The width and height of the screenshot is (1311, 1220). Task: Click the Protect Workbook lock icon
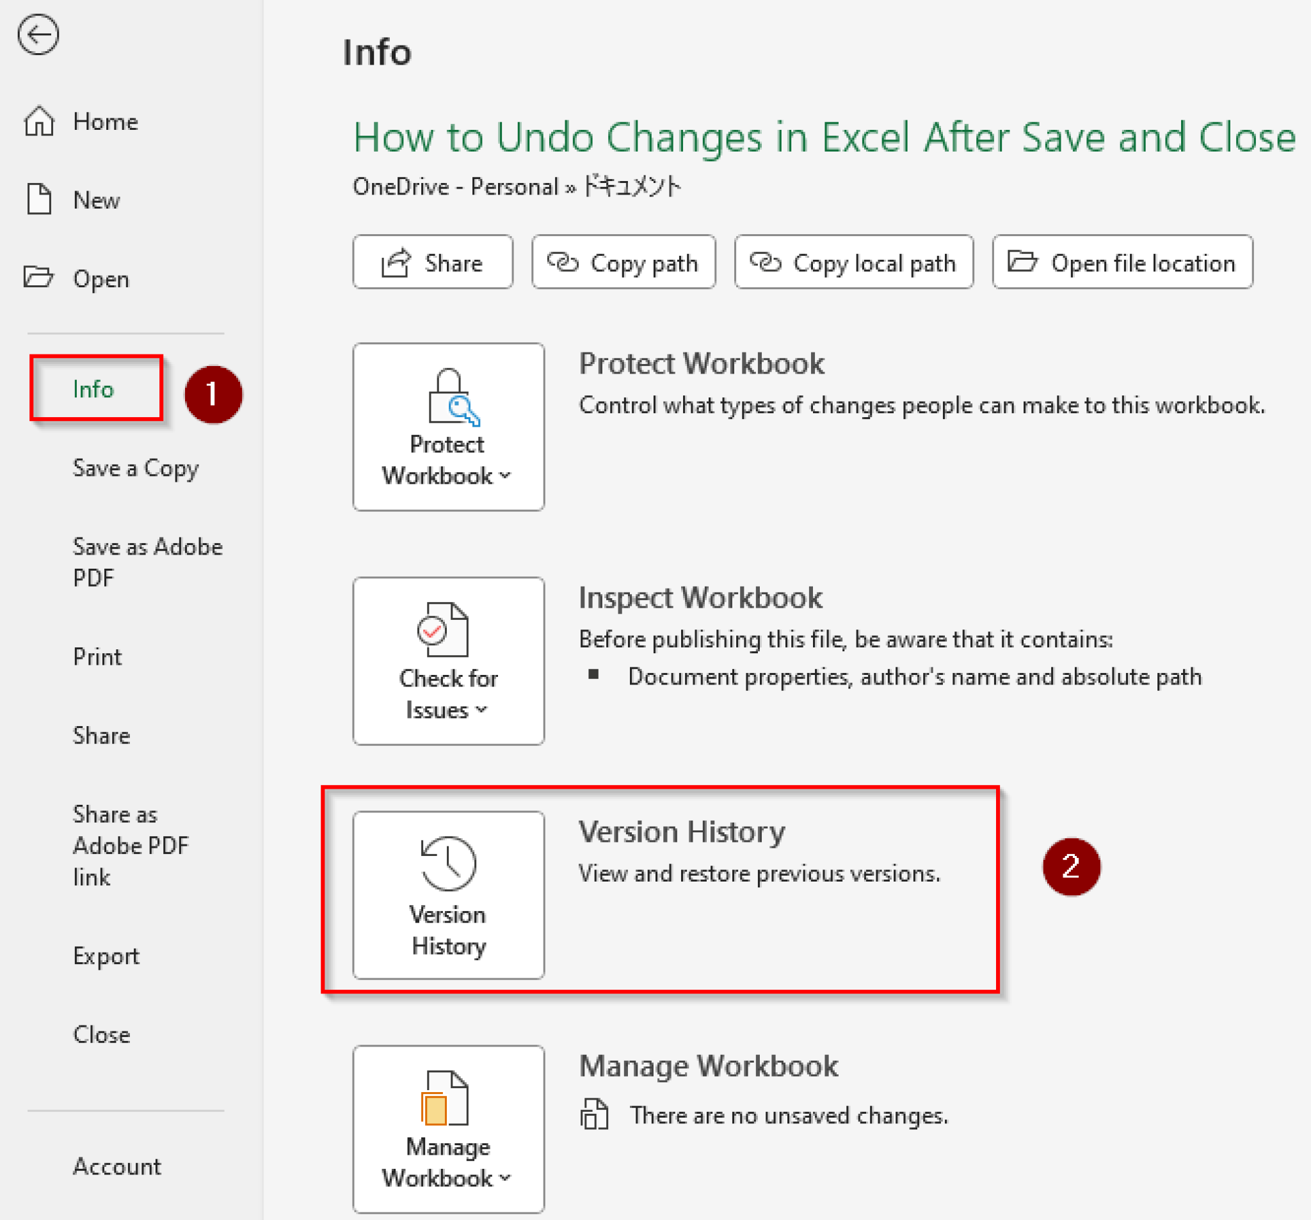pyautogui.click(x=449, y=395)
